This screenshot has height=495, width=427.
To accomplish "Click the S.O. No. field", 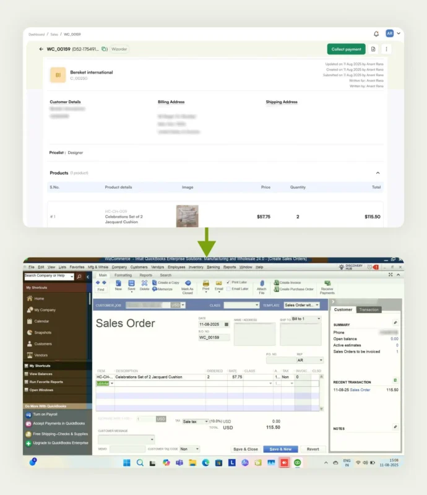I will tap(213, 337).
